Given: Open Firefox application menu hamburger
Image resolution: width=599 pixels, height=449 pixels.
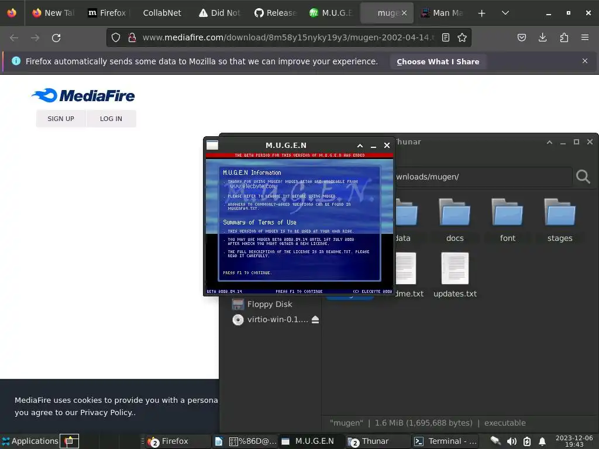Looking at the screenshot, I should pos(585,37).
